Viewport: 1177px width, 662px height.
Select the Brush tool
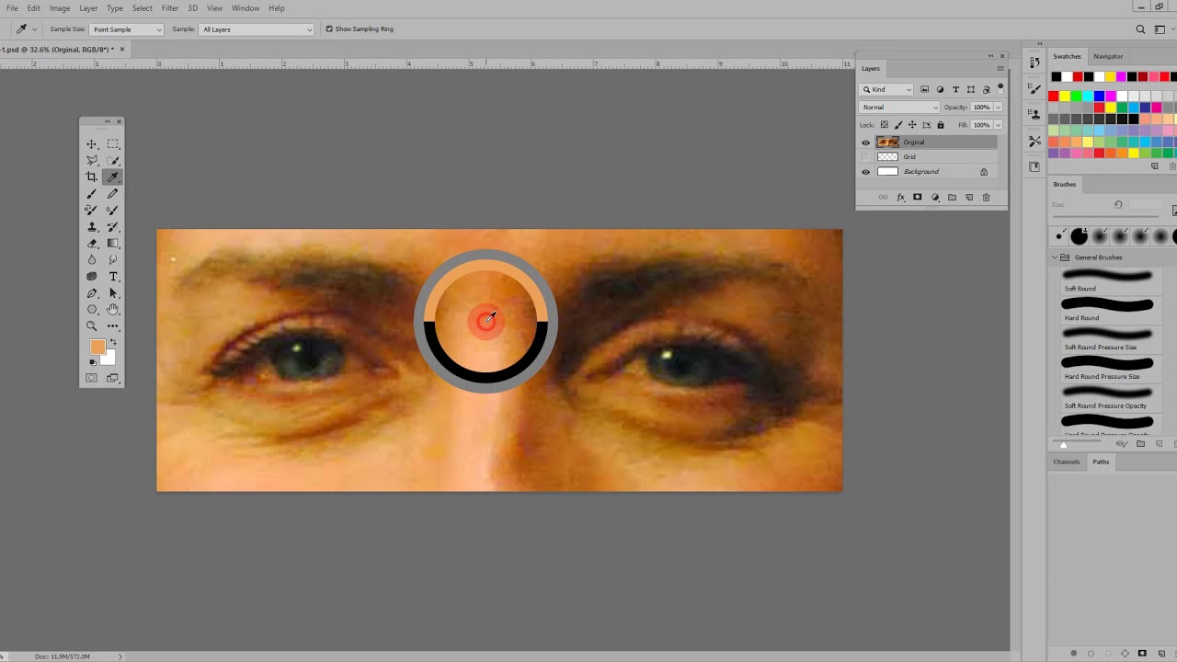pos(92,194)
